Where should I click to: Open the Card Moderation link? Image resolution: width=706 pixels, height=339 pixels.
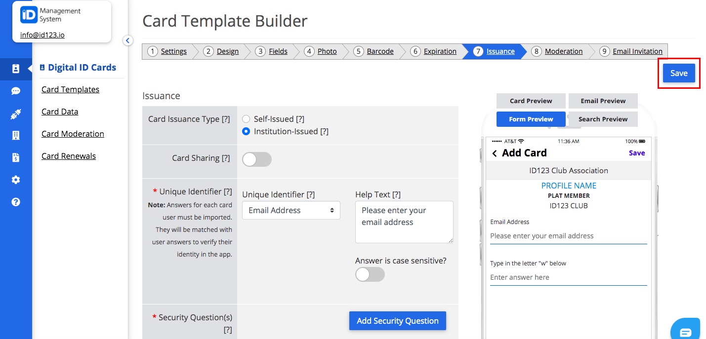[73, 134]
